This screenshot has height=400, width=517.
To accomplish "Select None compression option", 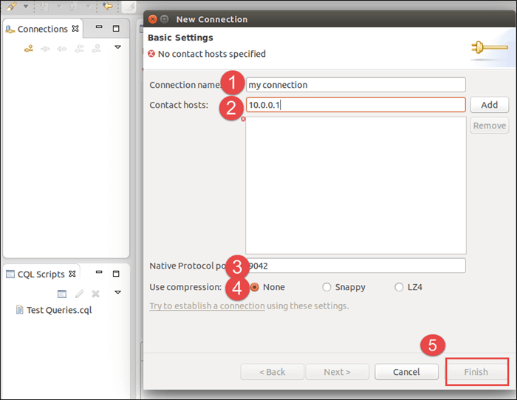I will (256, 287).
